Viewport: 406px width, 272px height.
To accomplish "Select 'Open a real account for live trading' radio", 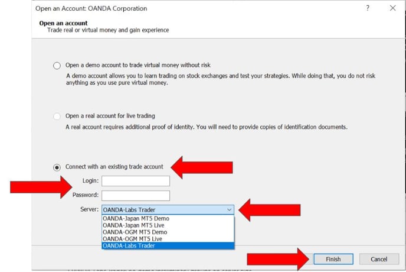I will coord(57,116).
